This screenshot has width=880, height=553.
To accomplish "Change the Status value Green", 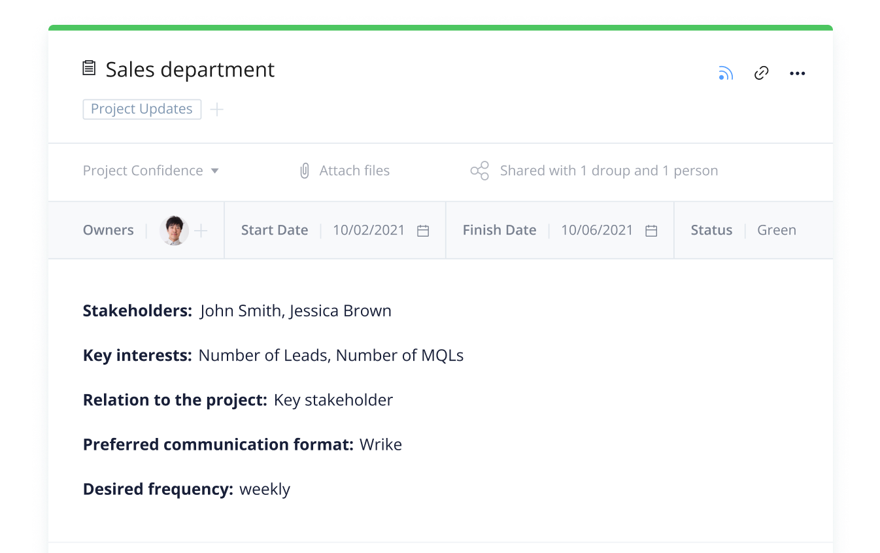I will (x=777, y=230).
